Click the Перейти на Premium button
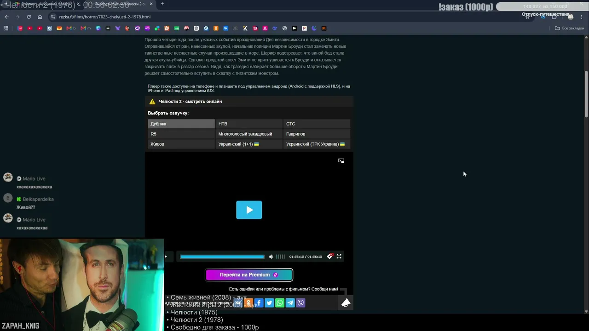The image size is (589, 331). click(249, 275)
